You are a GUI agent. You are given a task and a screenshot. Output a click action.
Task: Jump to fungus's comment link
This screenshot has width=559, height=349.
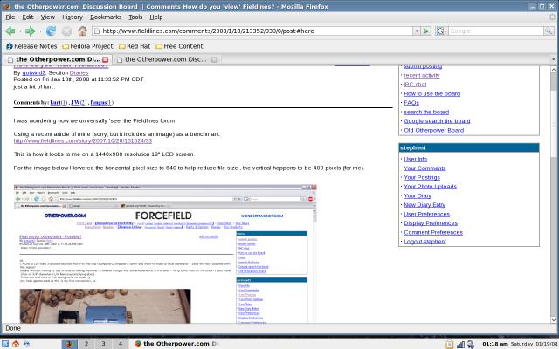tap(101, 103)
